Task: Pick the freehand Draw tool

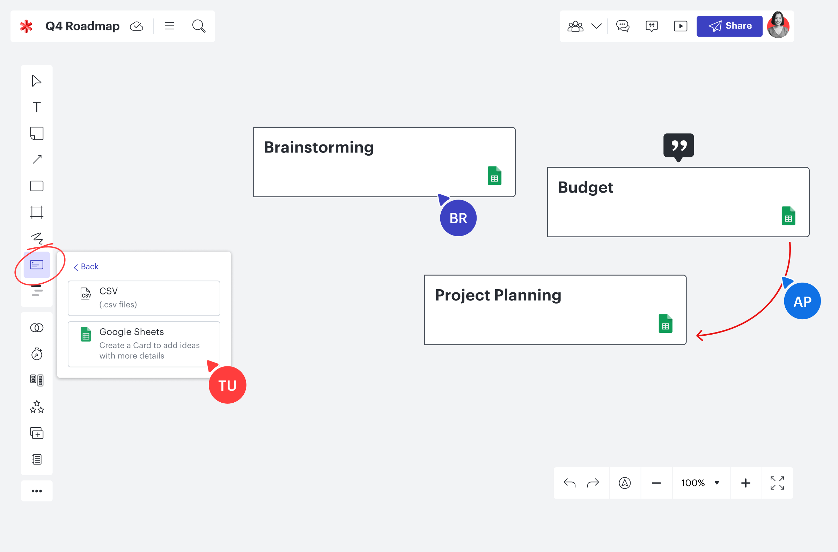Action: pos(37,238)
